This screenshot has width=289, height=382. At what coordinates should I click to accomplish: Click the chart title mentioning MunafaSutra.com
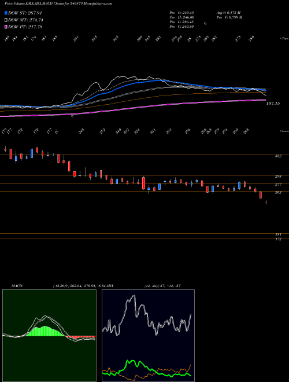pyautogui.click(x=58, y=4)
